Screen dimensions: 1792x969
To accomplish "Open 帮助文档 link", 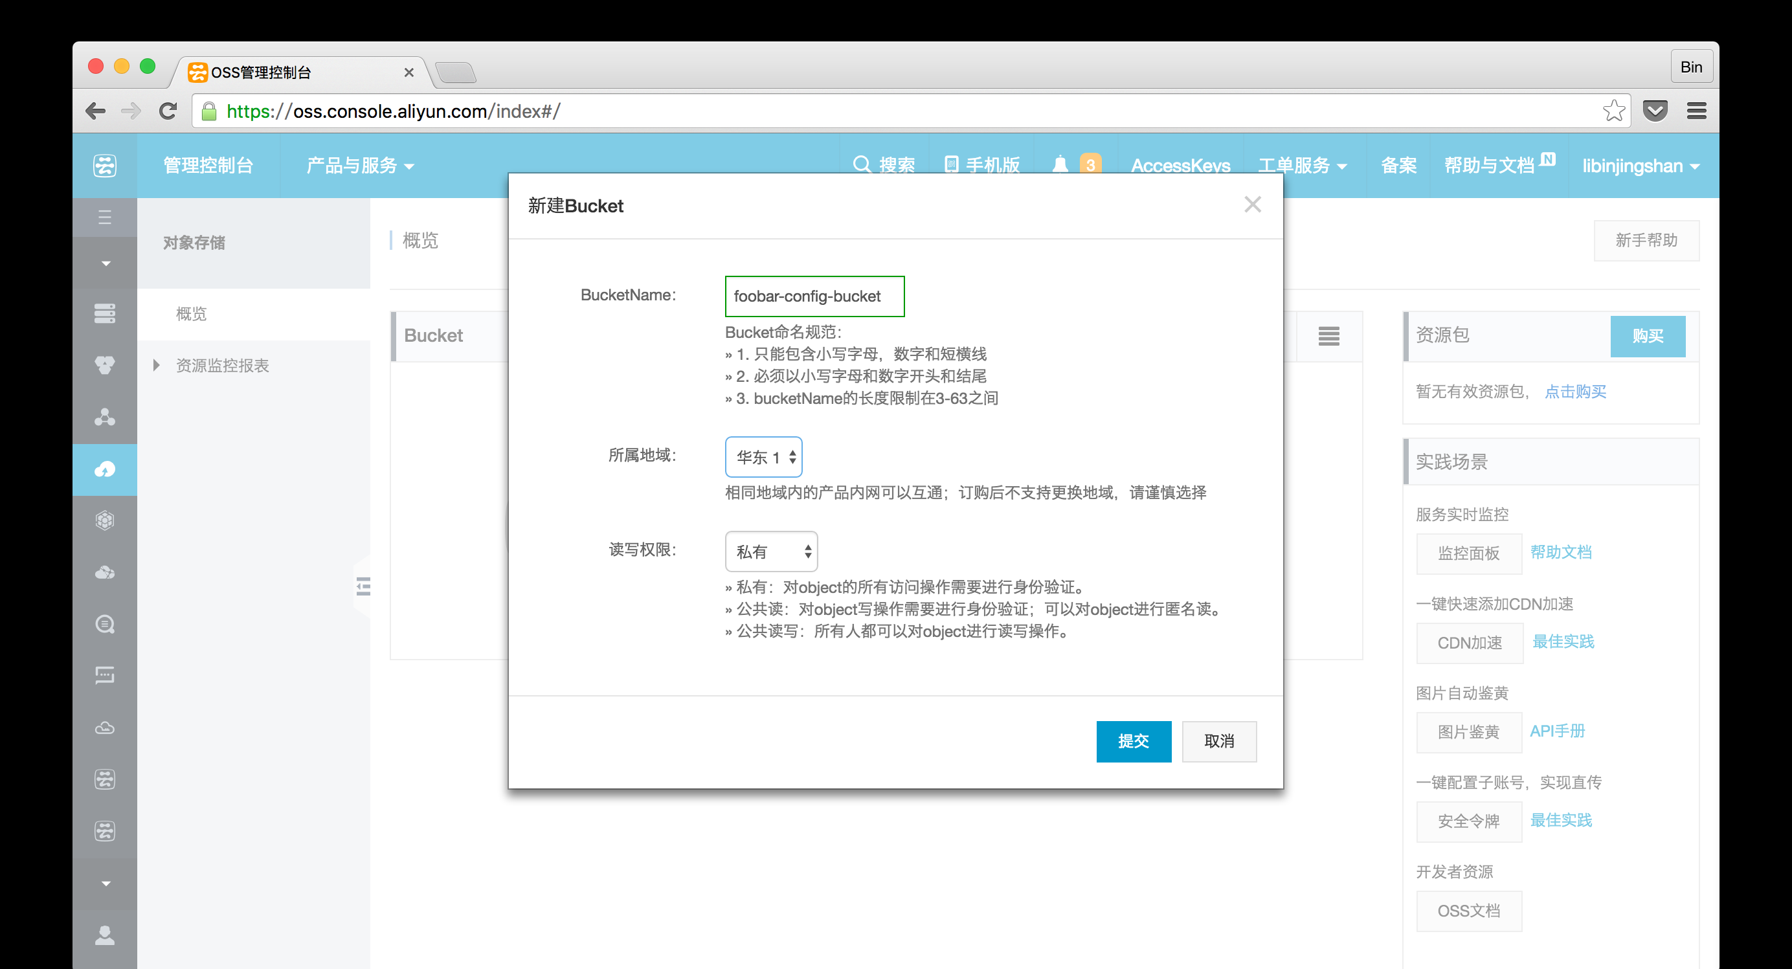I will [x=1560, y=552].
